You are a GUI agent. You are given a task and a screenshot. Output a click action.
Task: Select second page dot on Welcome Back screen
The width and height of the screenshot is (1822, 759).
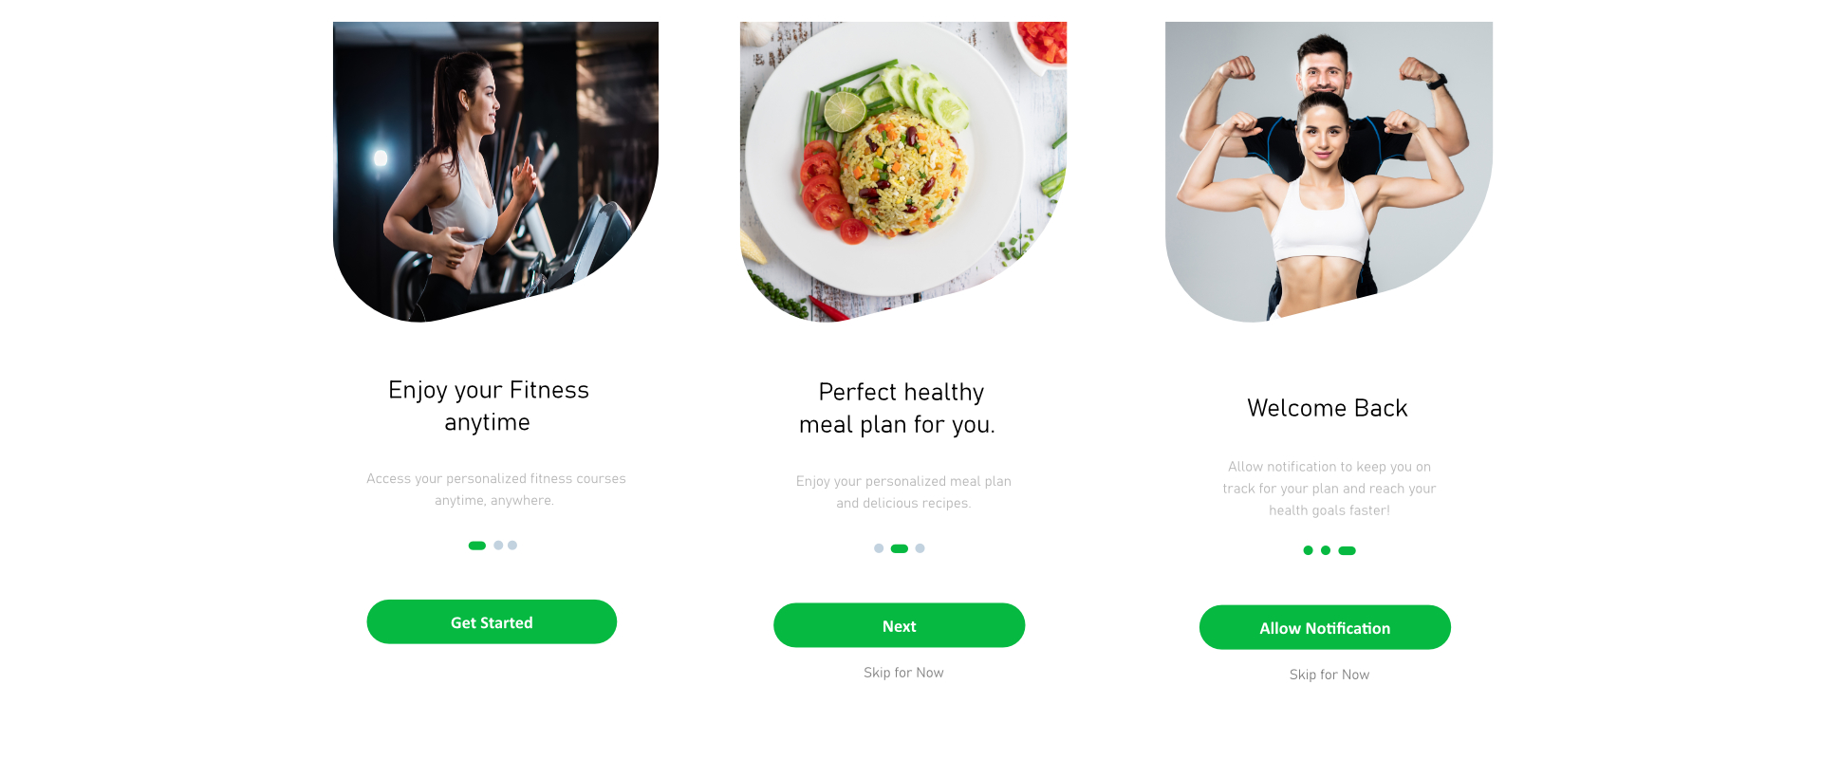[1326, 550]
